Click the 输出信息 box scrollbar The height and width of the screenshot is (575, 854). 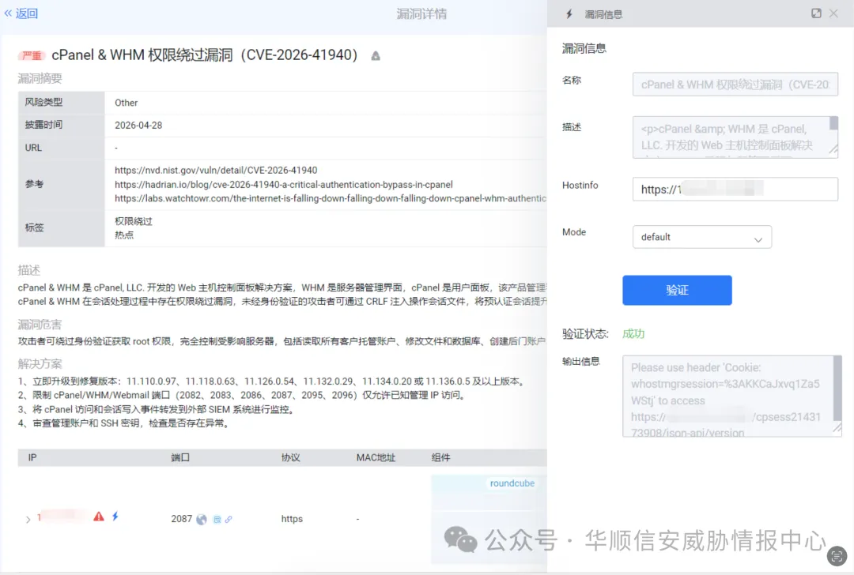(837, 389)
